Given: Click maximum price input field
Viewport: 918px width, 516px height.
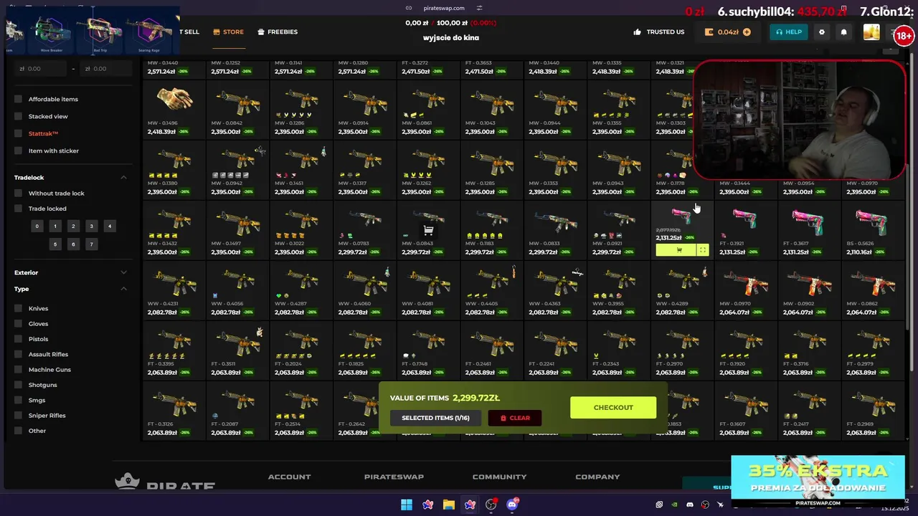Looking at the screenshot, I should (106, 69).
